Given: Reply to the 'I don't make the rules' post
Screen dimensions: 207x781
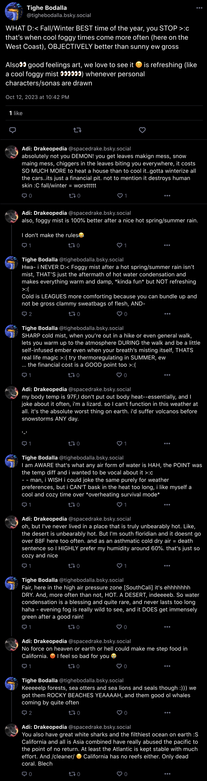Looking at the screenshot, I should (x=26, y=245).
